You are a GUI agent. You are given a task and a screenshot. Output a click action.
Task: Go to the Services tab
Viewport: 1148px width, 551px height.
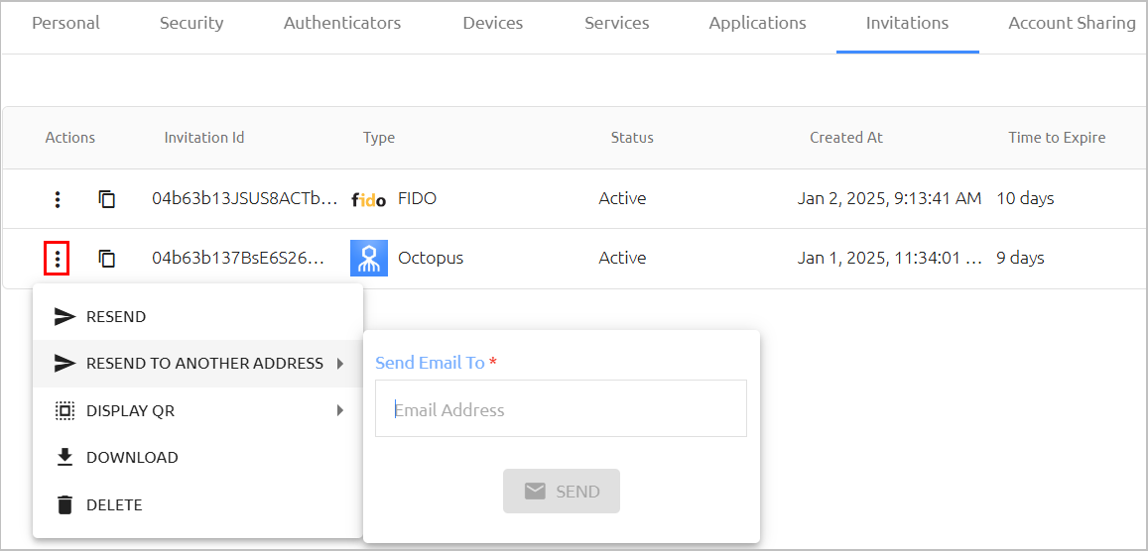click(x=617, y=23)
